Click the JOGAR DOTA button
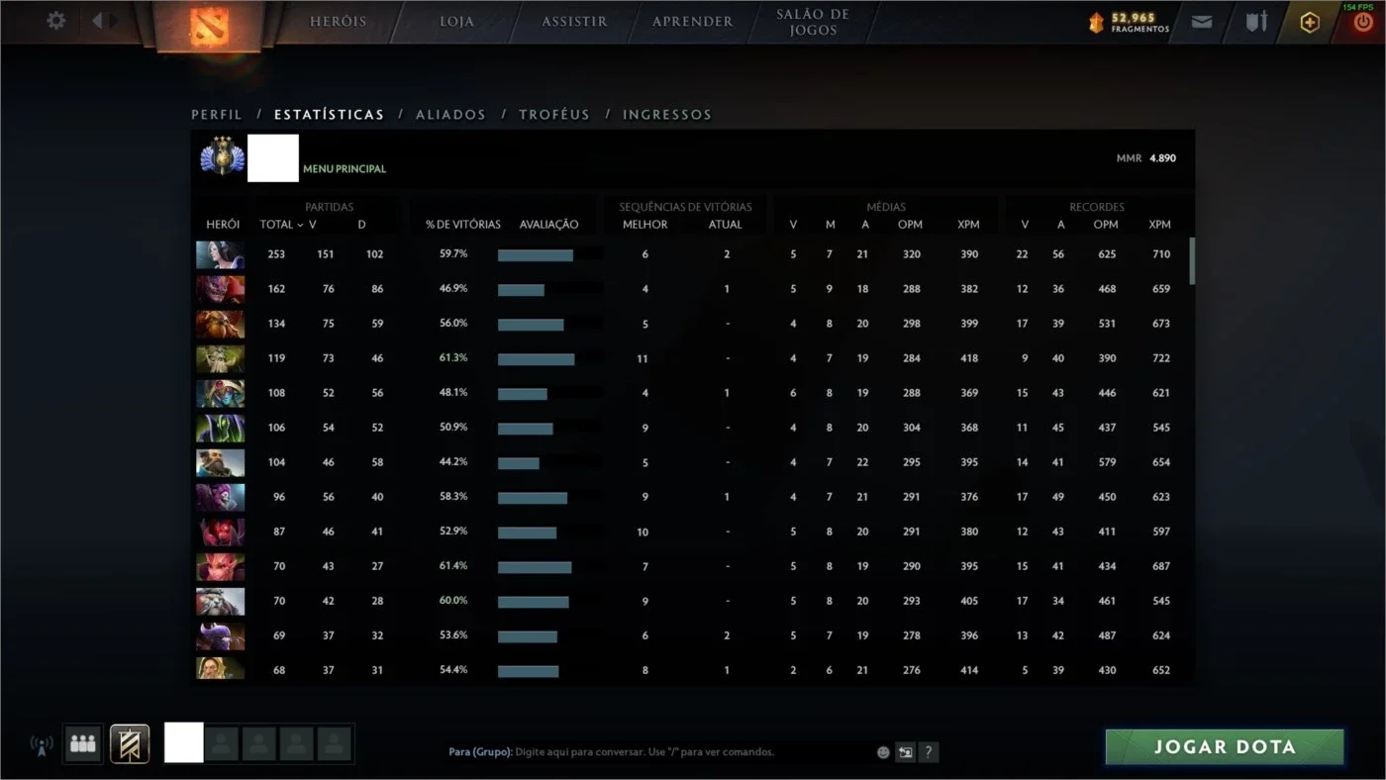 click(x=1225, y=747)
